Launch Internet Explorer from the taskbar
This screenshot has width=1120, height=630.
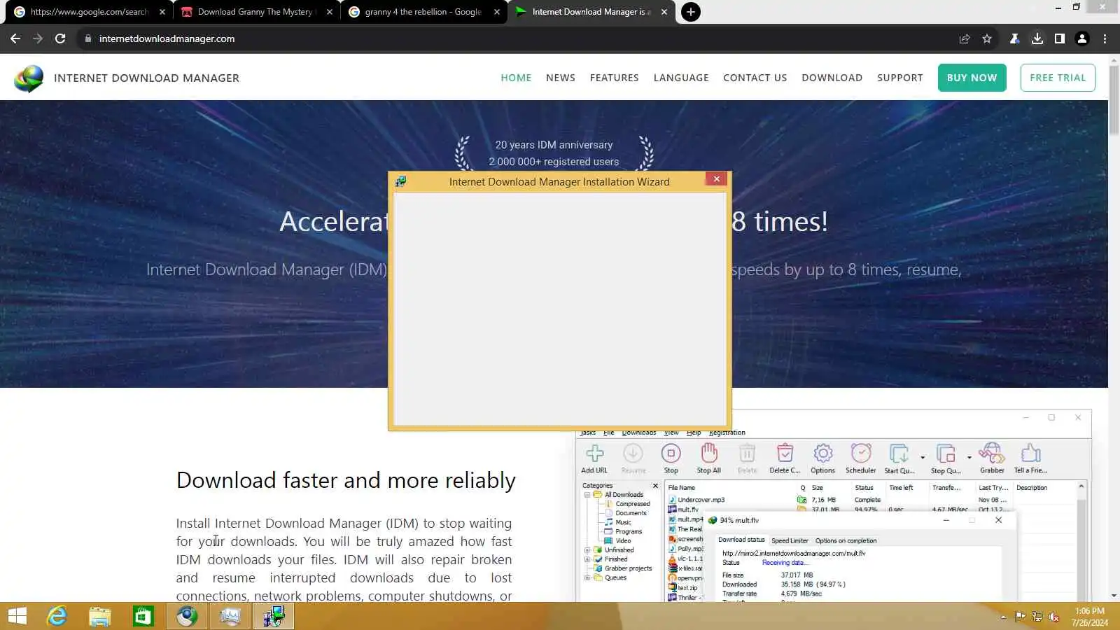[x=57, y=616]
